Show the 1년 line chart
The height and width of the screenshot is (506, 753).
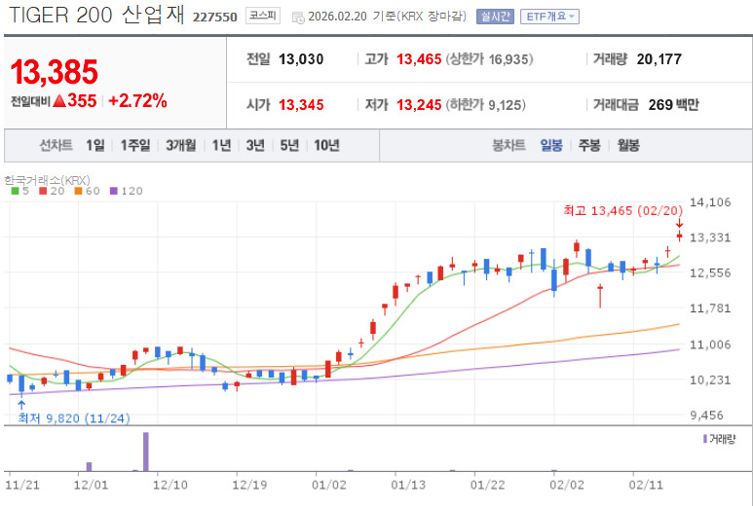coord(221,145)
